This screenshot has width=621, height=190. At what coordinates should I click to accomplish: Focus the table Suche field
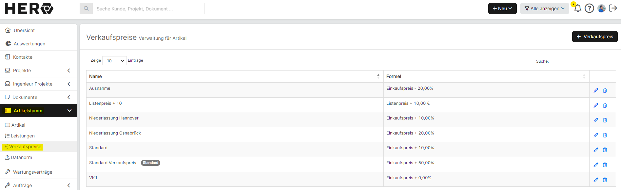(x=583, y=61)
